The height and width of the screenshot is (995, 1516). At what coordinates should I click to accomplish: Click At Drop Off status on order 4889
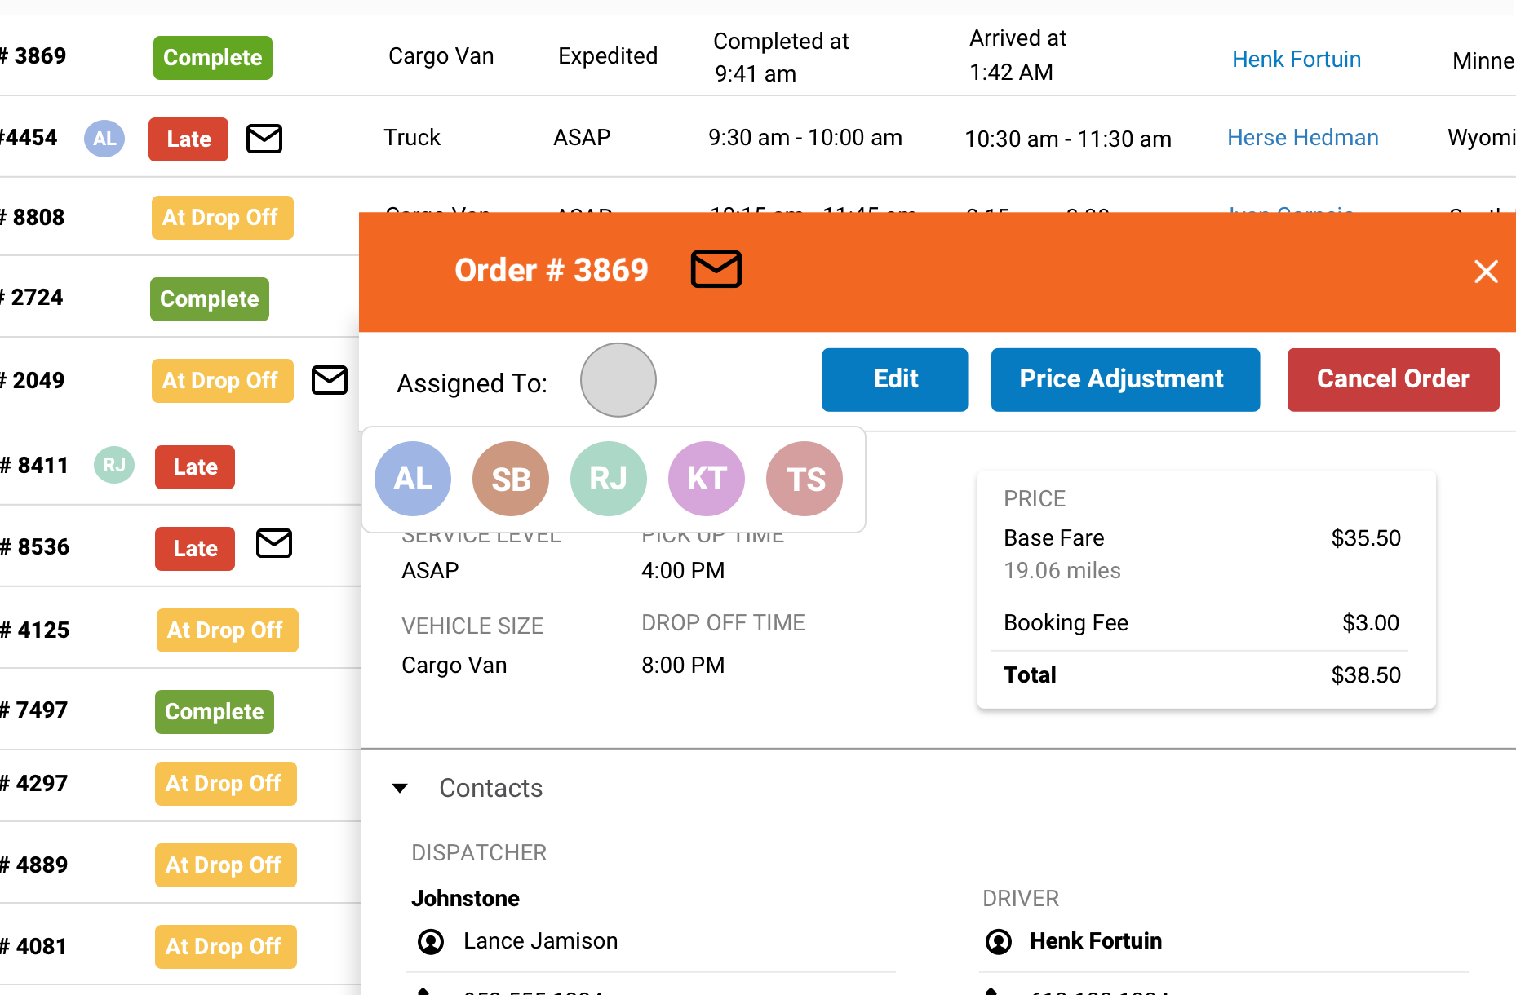[226, 865]
